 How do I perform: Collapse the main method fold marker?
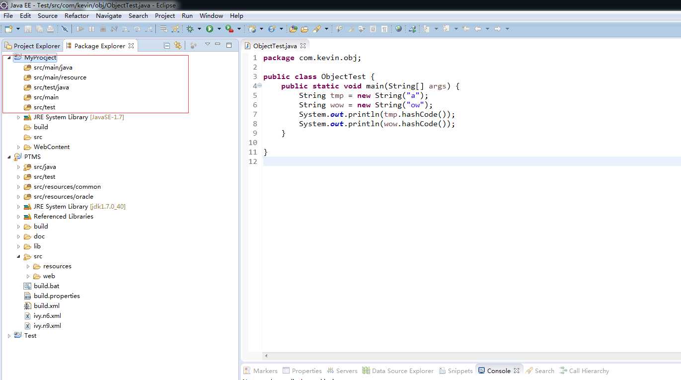pyautogui.click(x=259, y=86)
